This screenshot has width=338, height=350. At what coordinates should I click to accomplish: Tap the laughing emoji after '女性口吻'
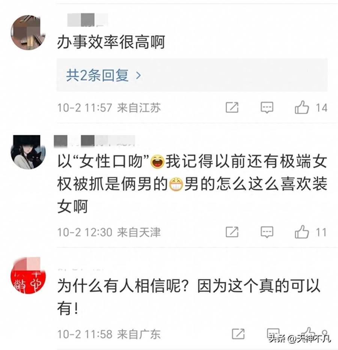[157, 161]
